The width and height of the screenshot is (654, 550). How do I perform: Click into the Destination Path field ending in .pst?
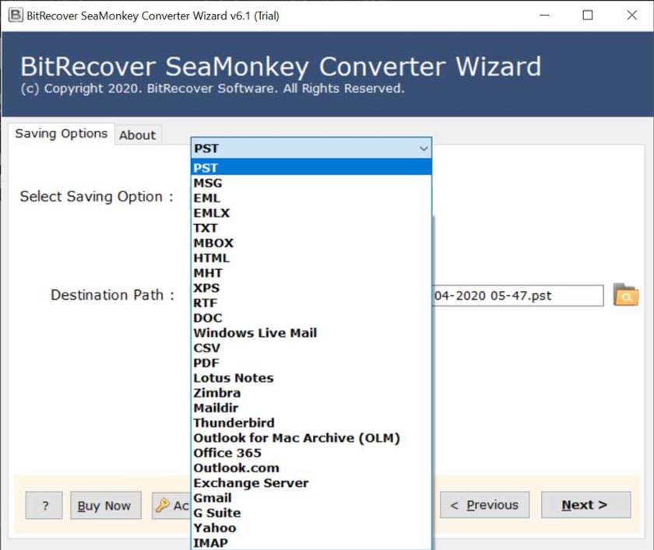[518, 296]
